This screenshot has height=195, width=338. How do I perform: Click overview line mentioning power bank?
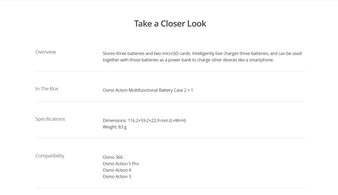188,60
